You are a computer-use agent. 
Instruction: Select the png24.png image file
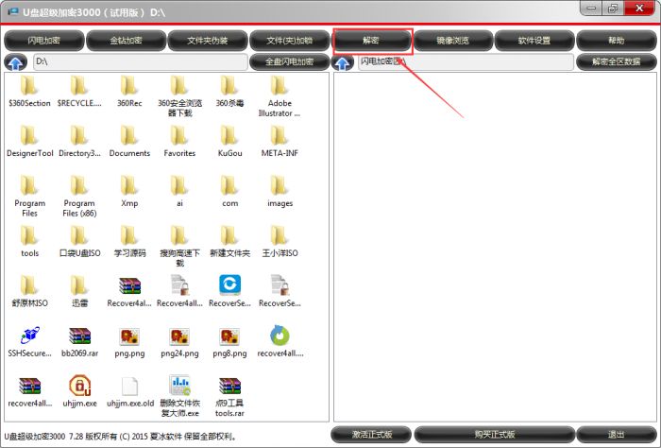179,335
